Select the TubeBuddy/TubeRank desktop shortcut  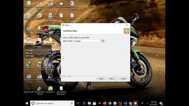pyautogui.click(x=40, y=30)
